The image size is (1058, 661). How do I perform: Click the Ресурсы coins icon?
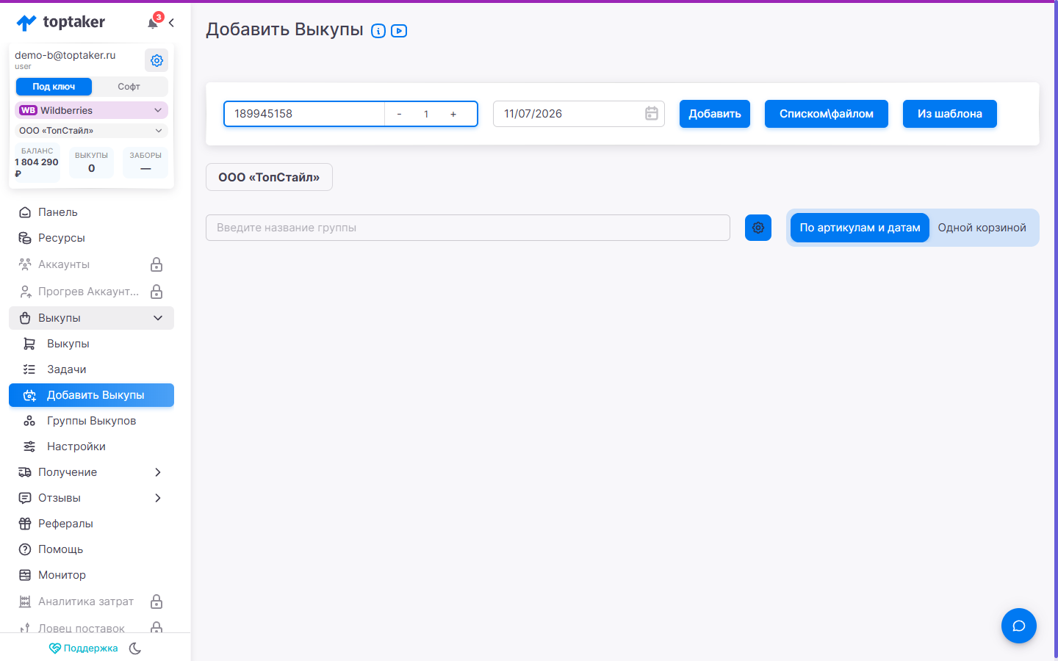tap(25, 238)
